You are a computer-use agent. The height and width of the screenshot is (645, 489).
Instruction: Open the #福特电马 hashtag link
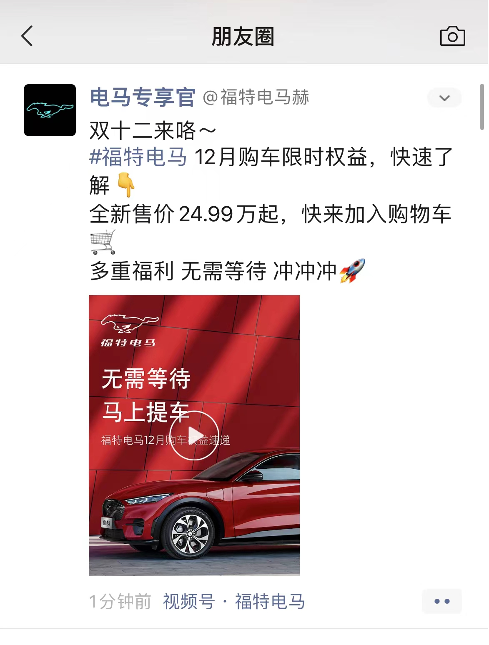(x=138, y=157)
